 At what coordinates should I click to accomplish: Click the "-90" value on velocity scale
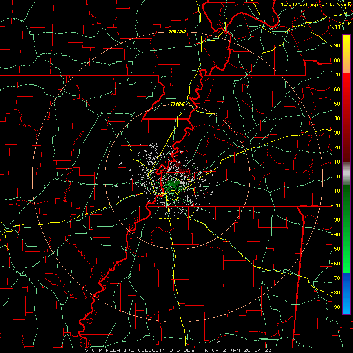335,307
